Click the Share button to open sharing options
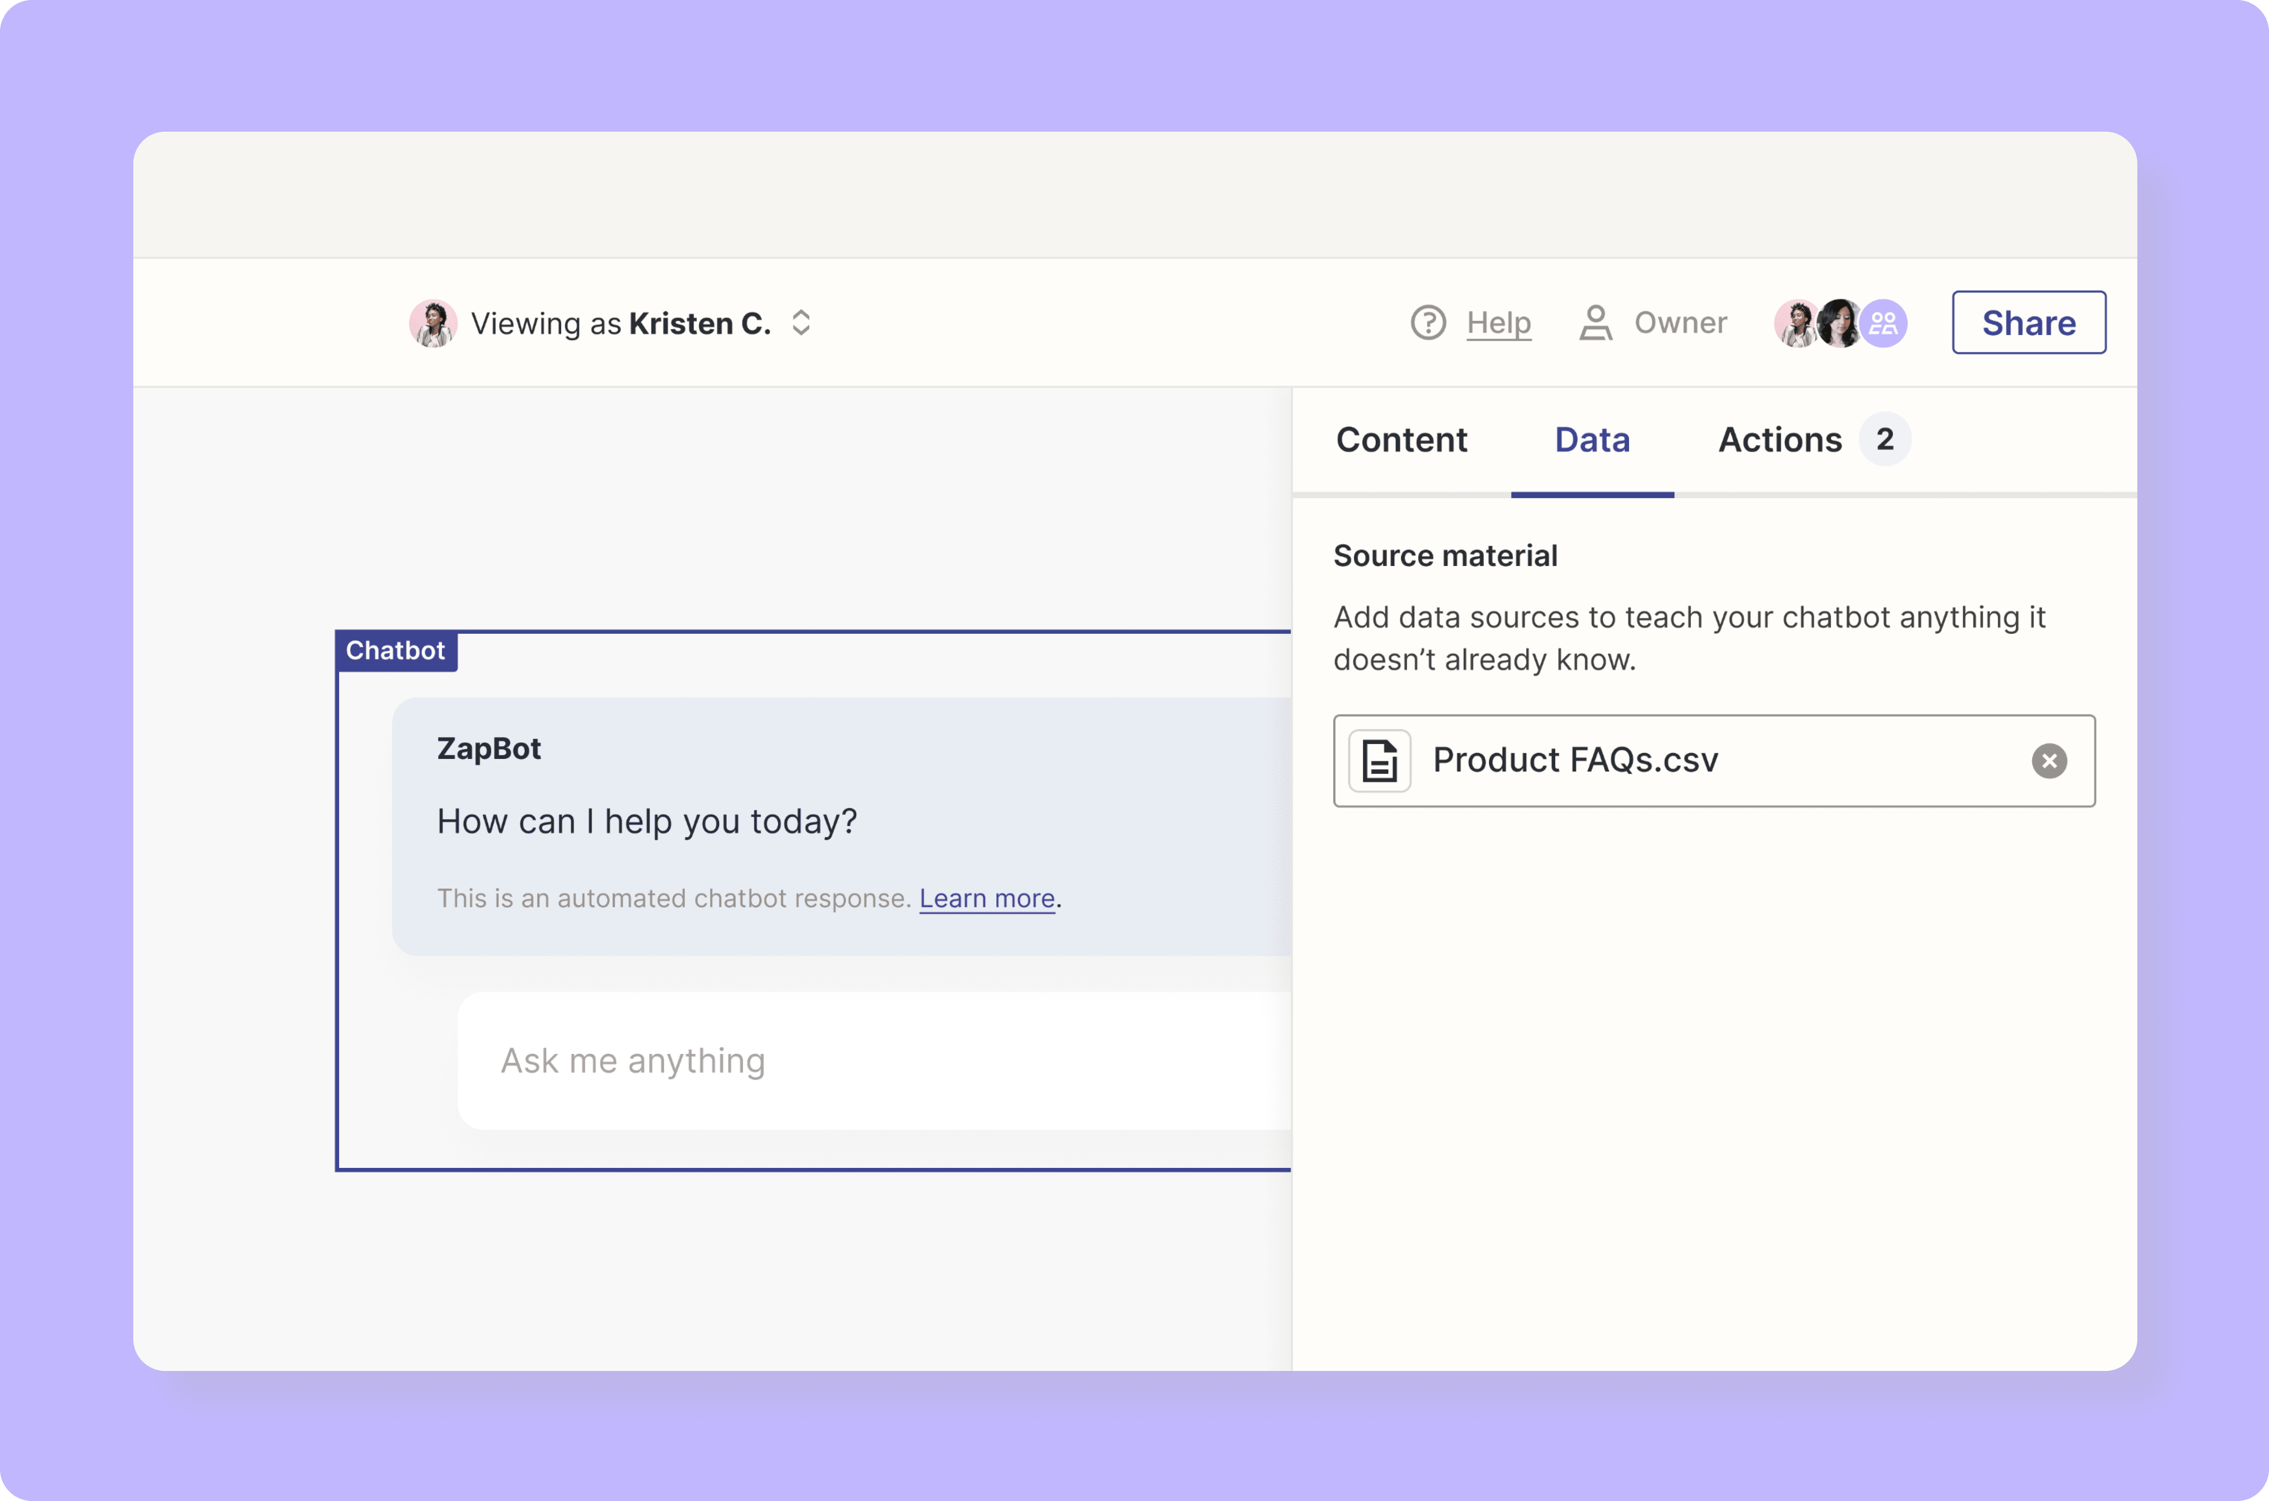Viewport: 2269px width, 1501px height. coord(2026,321)
